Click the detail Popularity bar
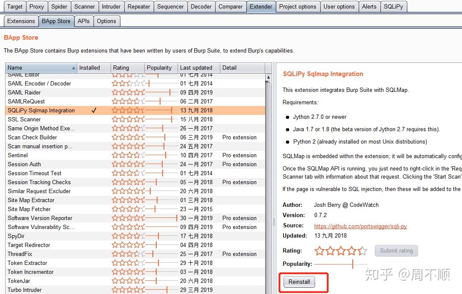This screenshot has height=294, width=462. coord(341,264)
